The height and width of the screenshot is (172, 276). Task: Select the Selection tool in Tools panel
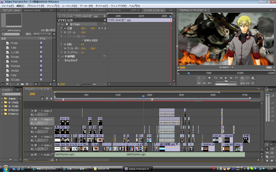267,149
